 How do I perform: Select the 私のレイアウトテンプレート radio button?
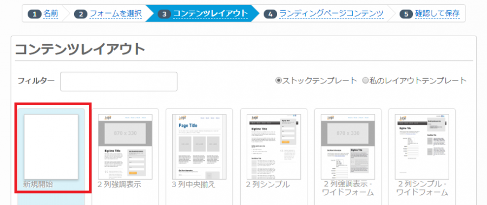365,81
